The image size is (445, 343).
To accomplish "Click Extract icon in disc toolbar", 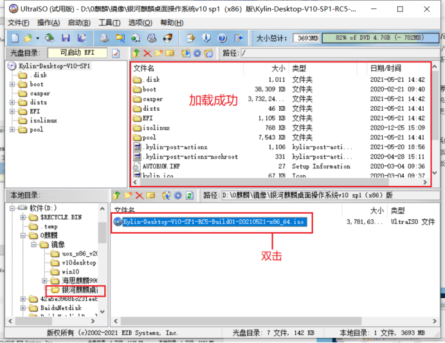I will click(186, 53).
